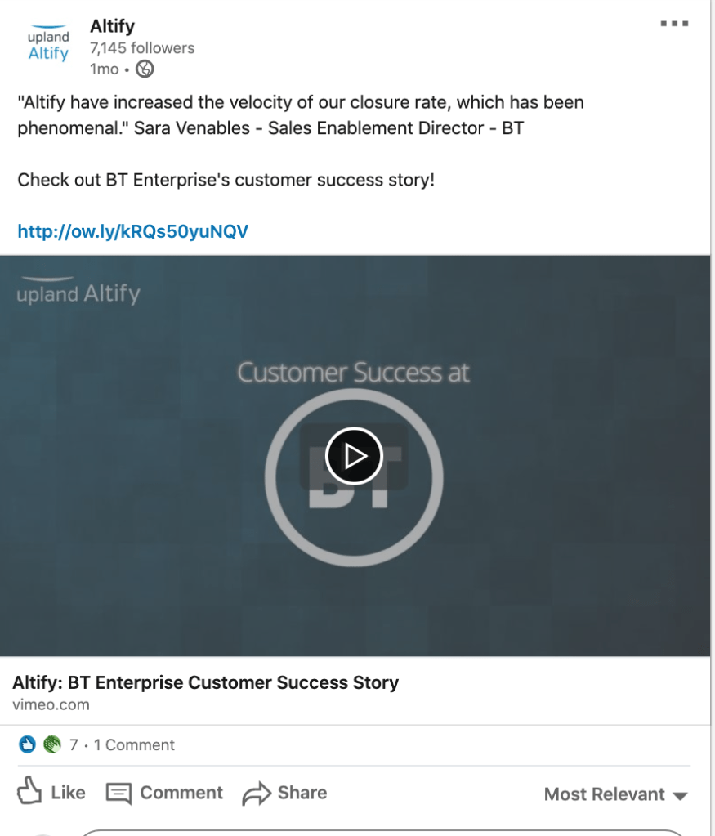Click the Comment button under the post
715x836 pixels.
tap(164, 793)
